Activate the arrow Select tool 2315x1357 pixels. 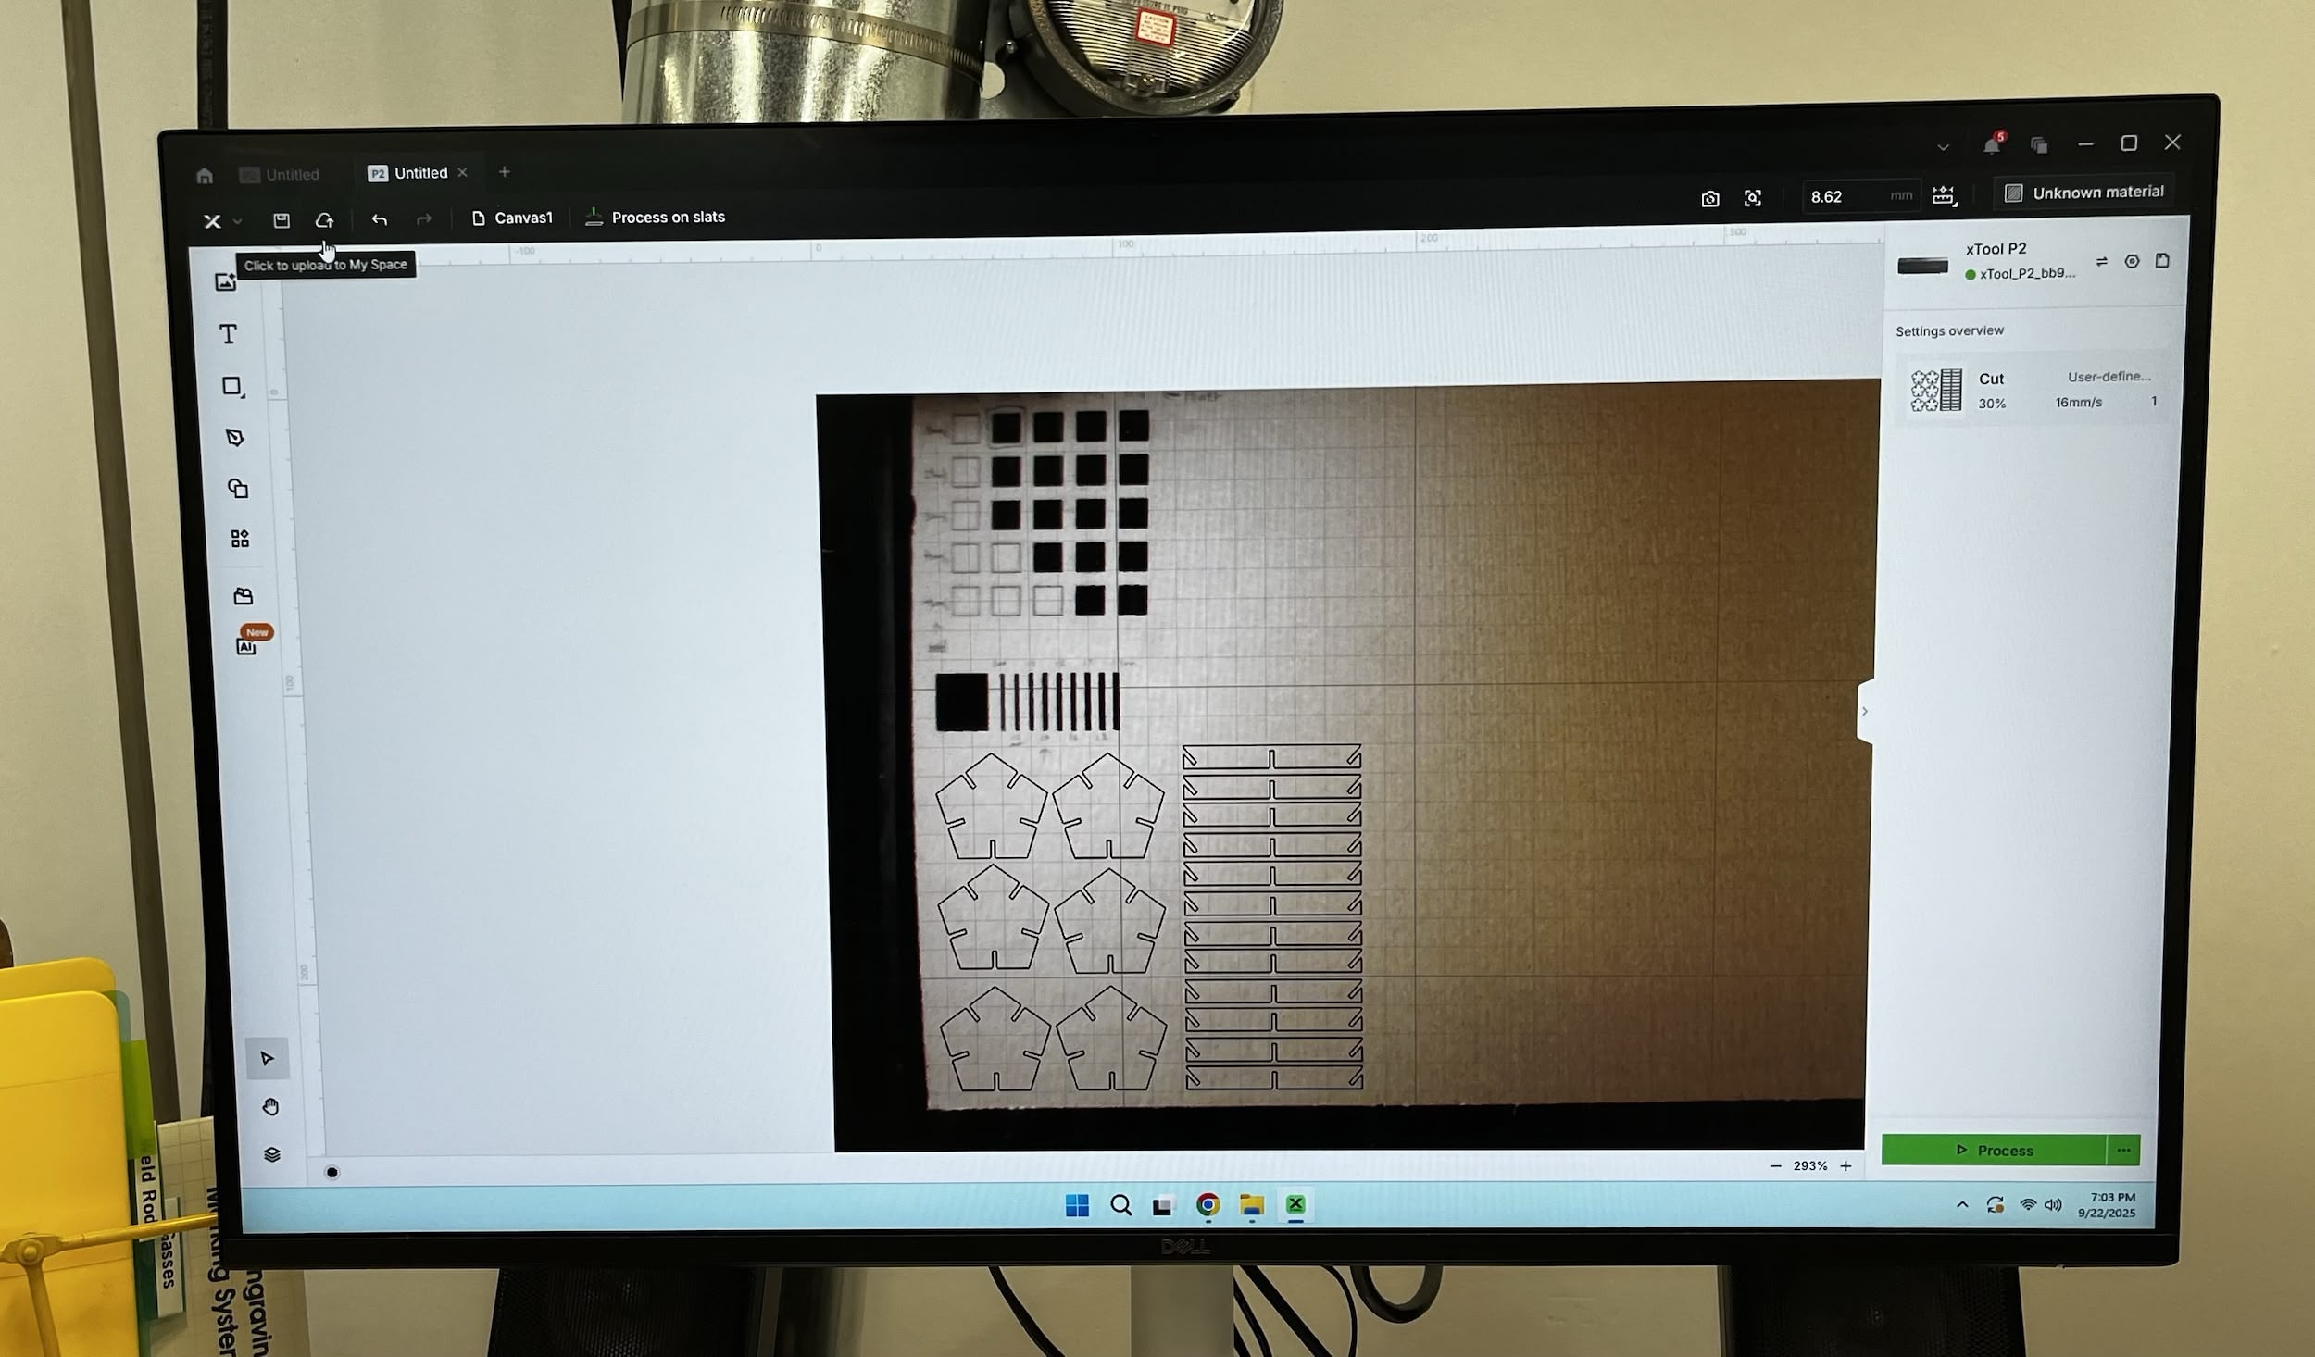[x=268, y=1058]
